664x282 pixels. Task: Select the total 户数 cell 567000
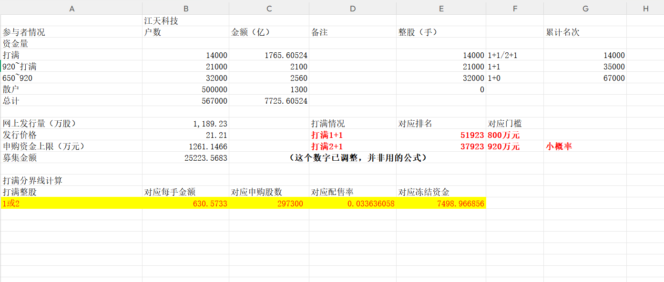click(x=185, y=101)
